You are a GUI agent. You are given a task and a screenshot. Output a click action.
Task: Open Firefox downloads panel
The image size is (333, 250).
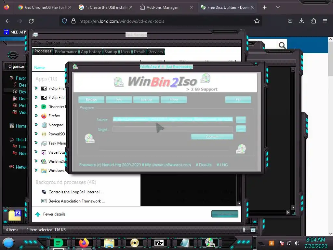coord(301,21)
